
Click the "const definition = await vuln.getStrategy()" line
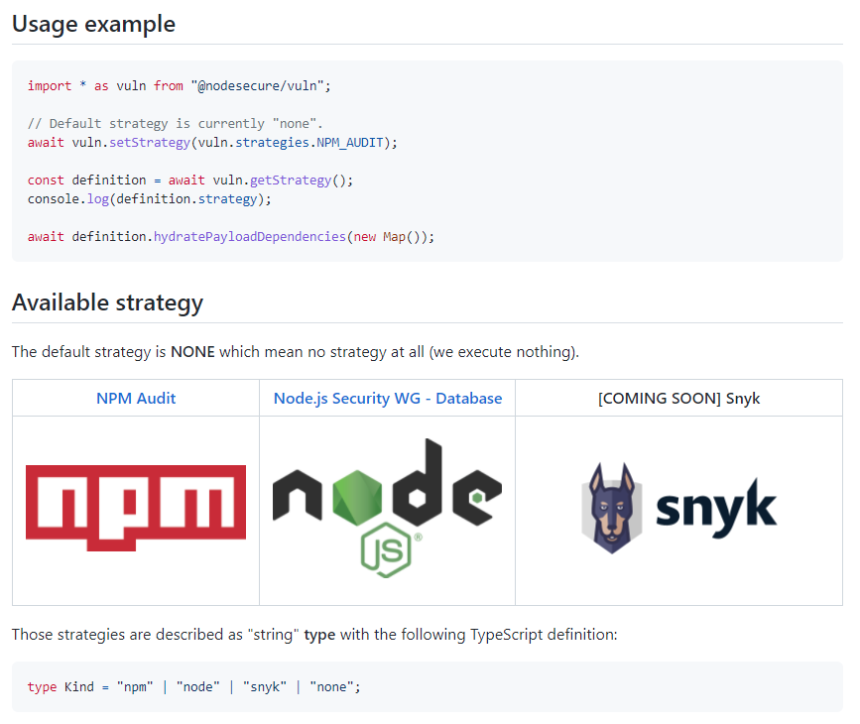tap(190, 180)
